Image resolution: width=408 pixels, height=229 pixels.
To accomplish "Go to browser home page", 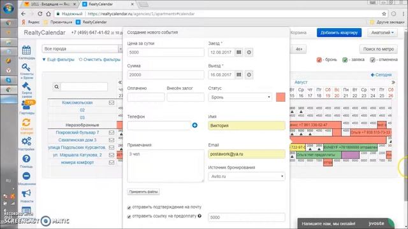I will coord(48,14).
